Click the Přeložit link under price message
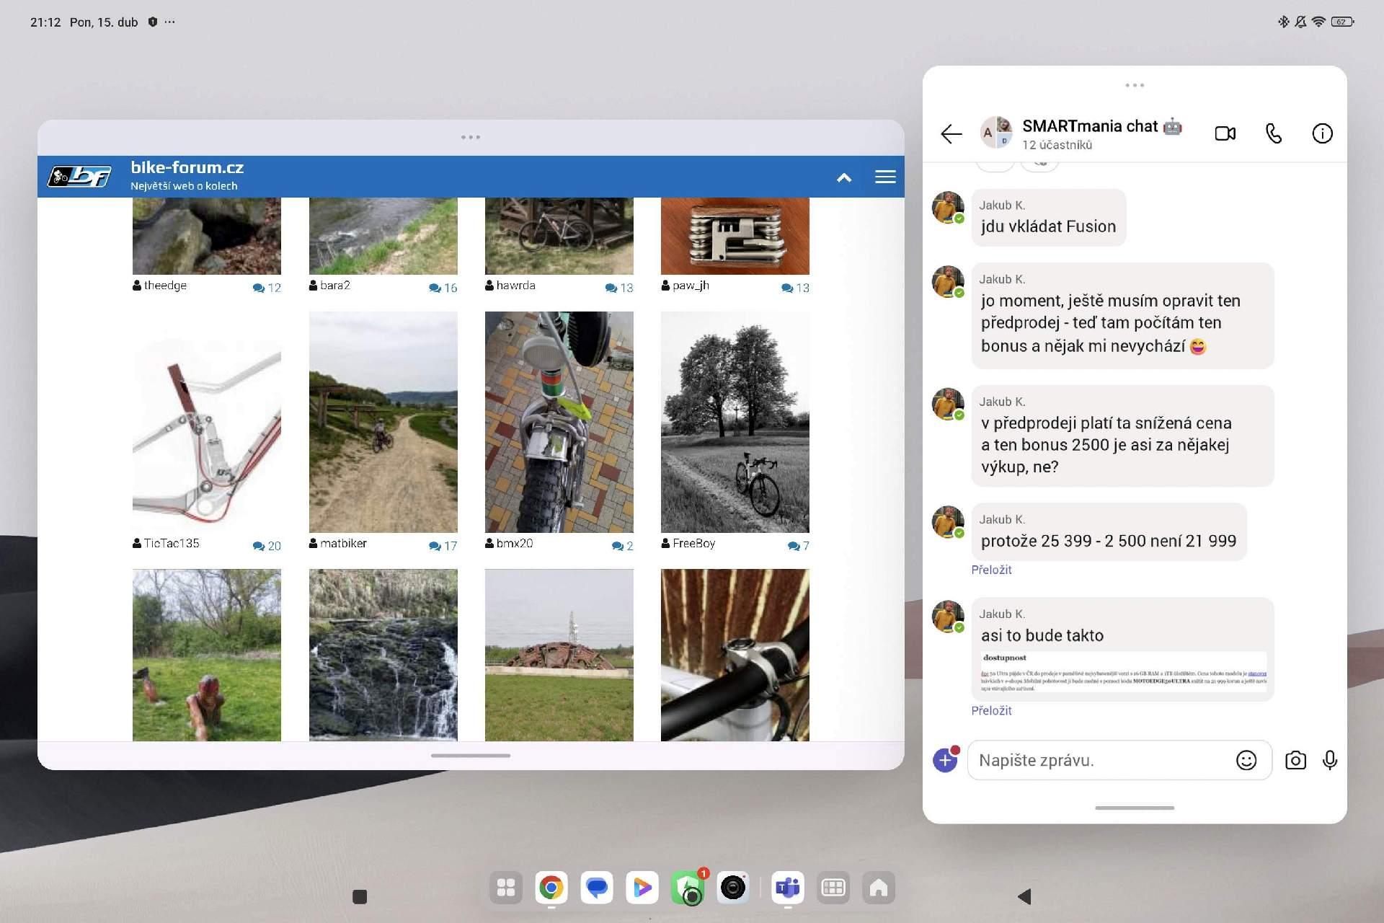Screen dimensions: 1384x923 (x=991, y=570)
